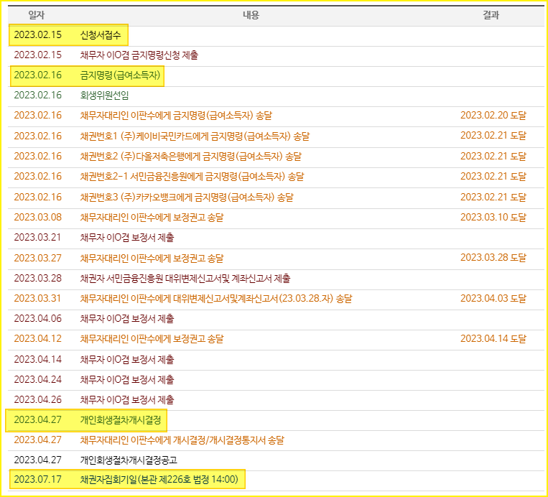Click the '2023.04.06' date cell
The height and width of the screenshot is (497, 548).
click(x=38, y=318)
